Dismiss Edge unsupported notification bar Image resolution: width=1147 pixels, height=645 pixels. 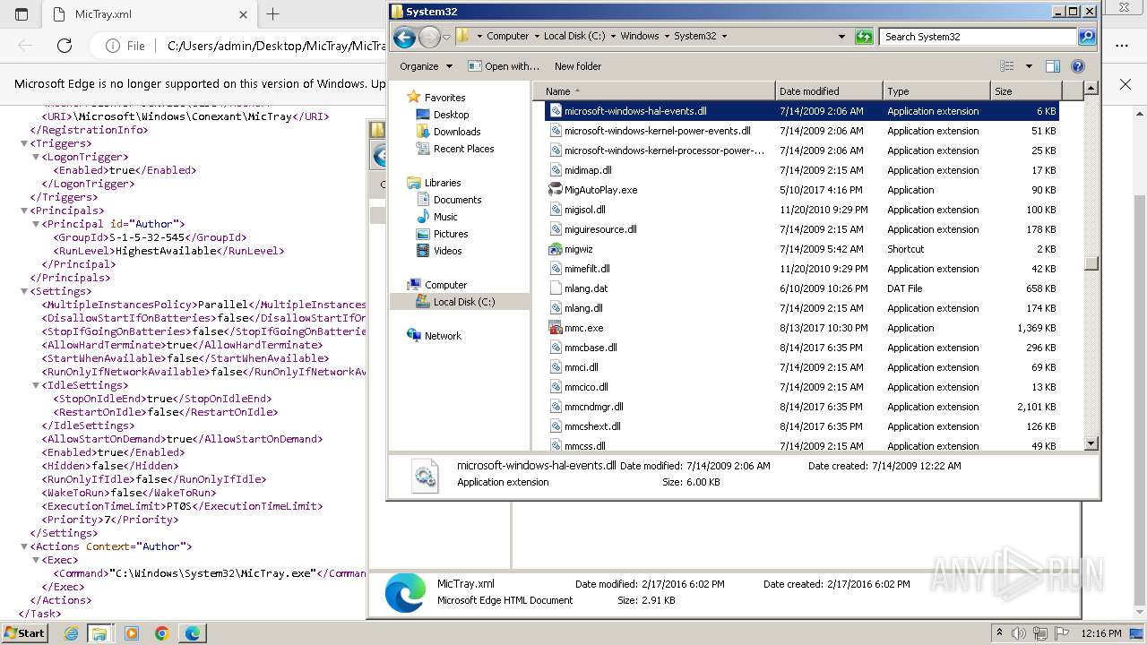click(1125, 84)
